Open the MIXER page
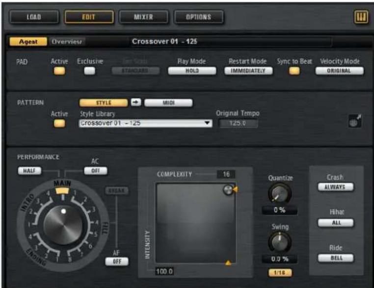Image resolution: width=374 pixels, height=288 pixels. point(144,17)
